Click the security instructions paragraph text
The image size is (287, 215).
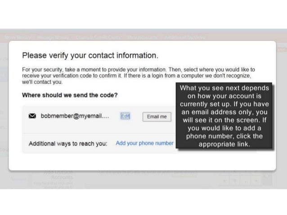139,75
